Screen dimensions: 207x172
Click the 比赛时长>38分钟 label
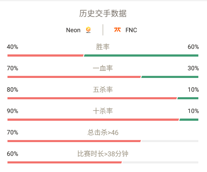(x=103, y=154)
